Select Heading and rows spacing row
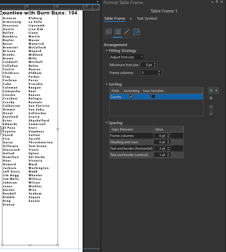Viewport: 226px width, 252px height. point(146,142)
